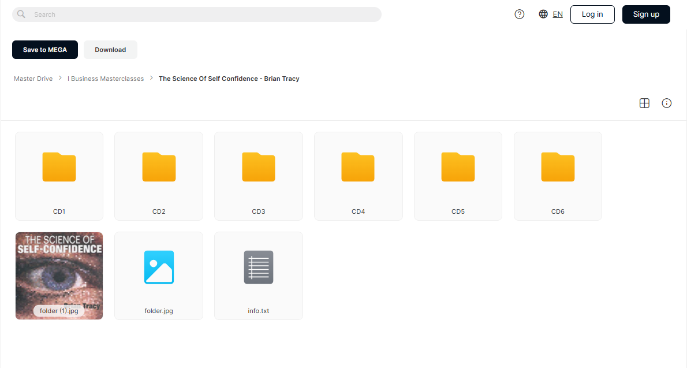Image resolution: width=687 pixels, height=368 pixels.
Task: Click the folder.jpg file name label
Action: [159, 311]
